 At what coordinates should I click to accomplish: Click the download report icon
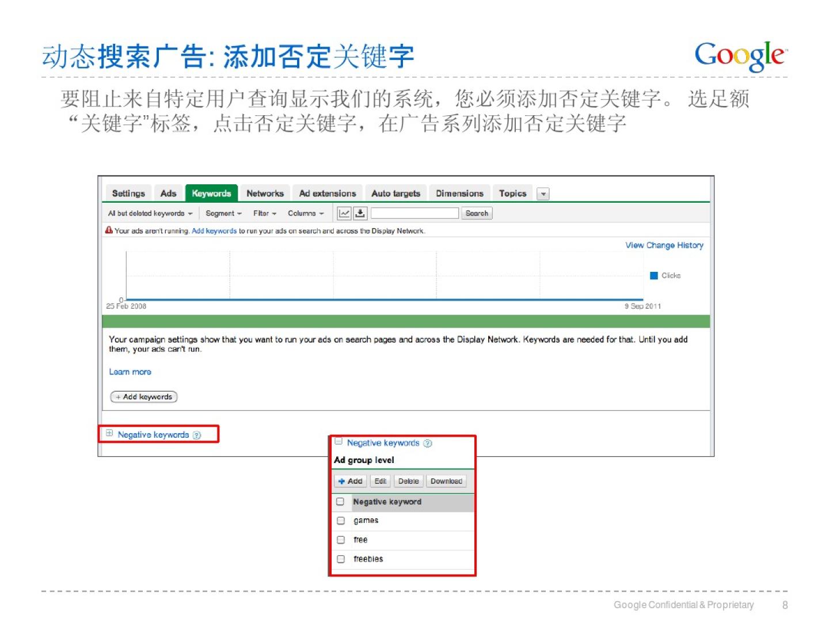coord(360,213)
